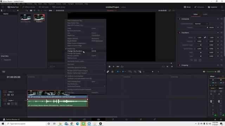The image size is (225, 126).
Task: Toggle the Inspector panel
Action: click(212, 7)
